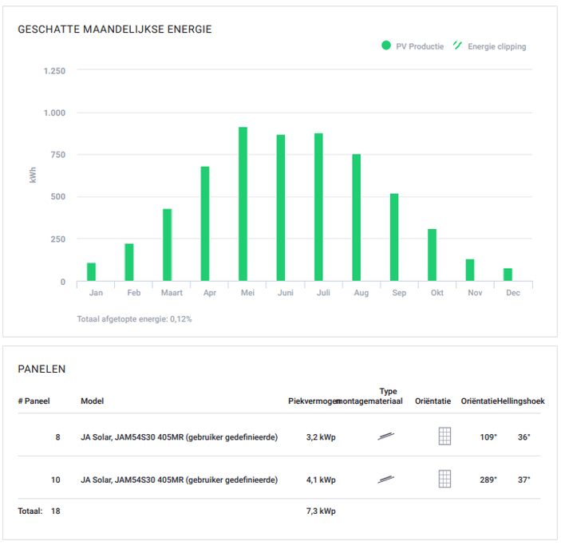Select the Sep production bar
Image resolution: width=561 pixels, height=545 pixels.
coord(394,237)
